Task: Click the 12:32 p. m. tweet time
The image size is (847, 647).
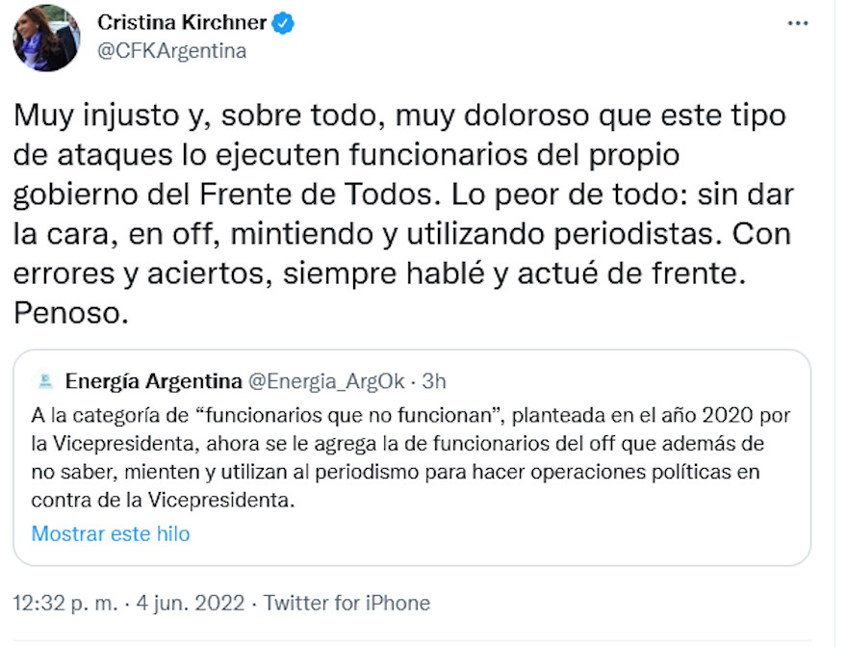Action: (65, 604)
